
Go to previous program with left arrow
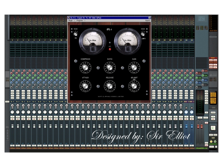point(75,21)
